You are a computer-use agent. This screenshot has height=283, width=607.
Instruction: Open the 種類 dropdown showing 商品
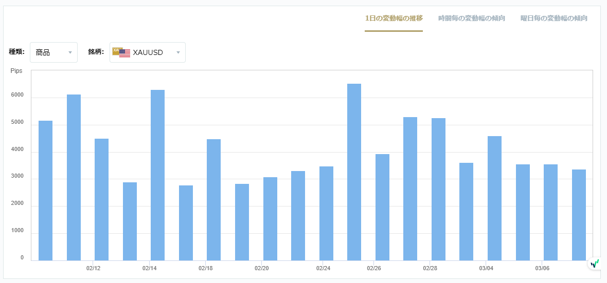click(x=54, y=52)
